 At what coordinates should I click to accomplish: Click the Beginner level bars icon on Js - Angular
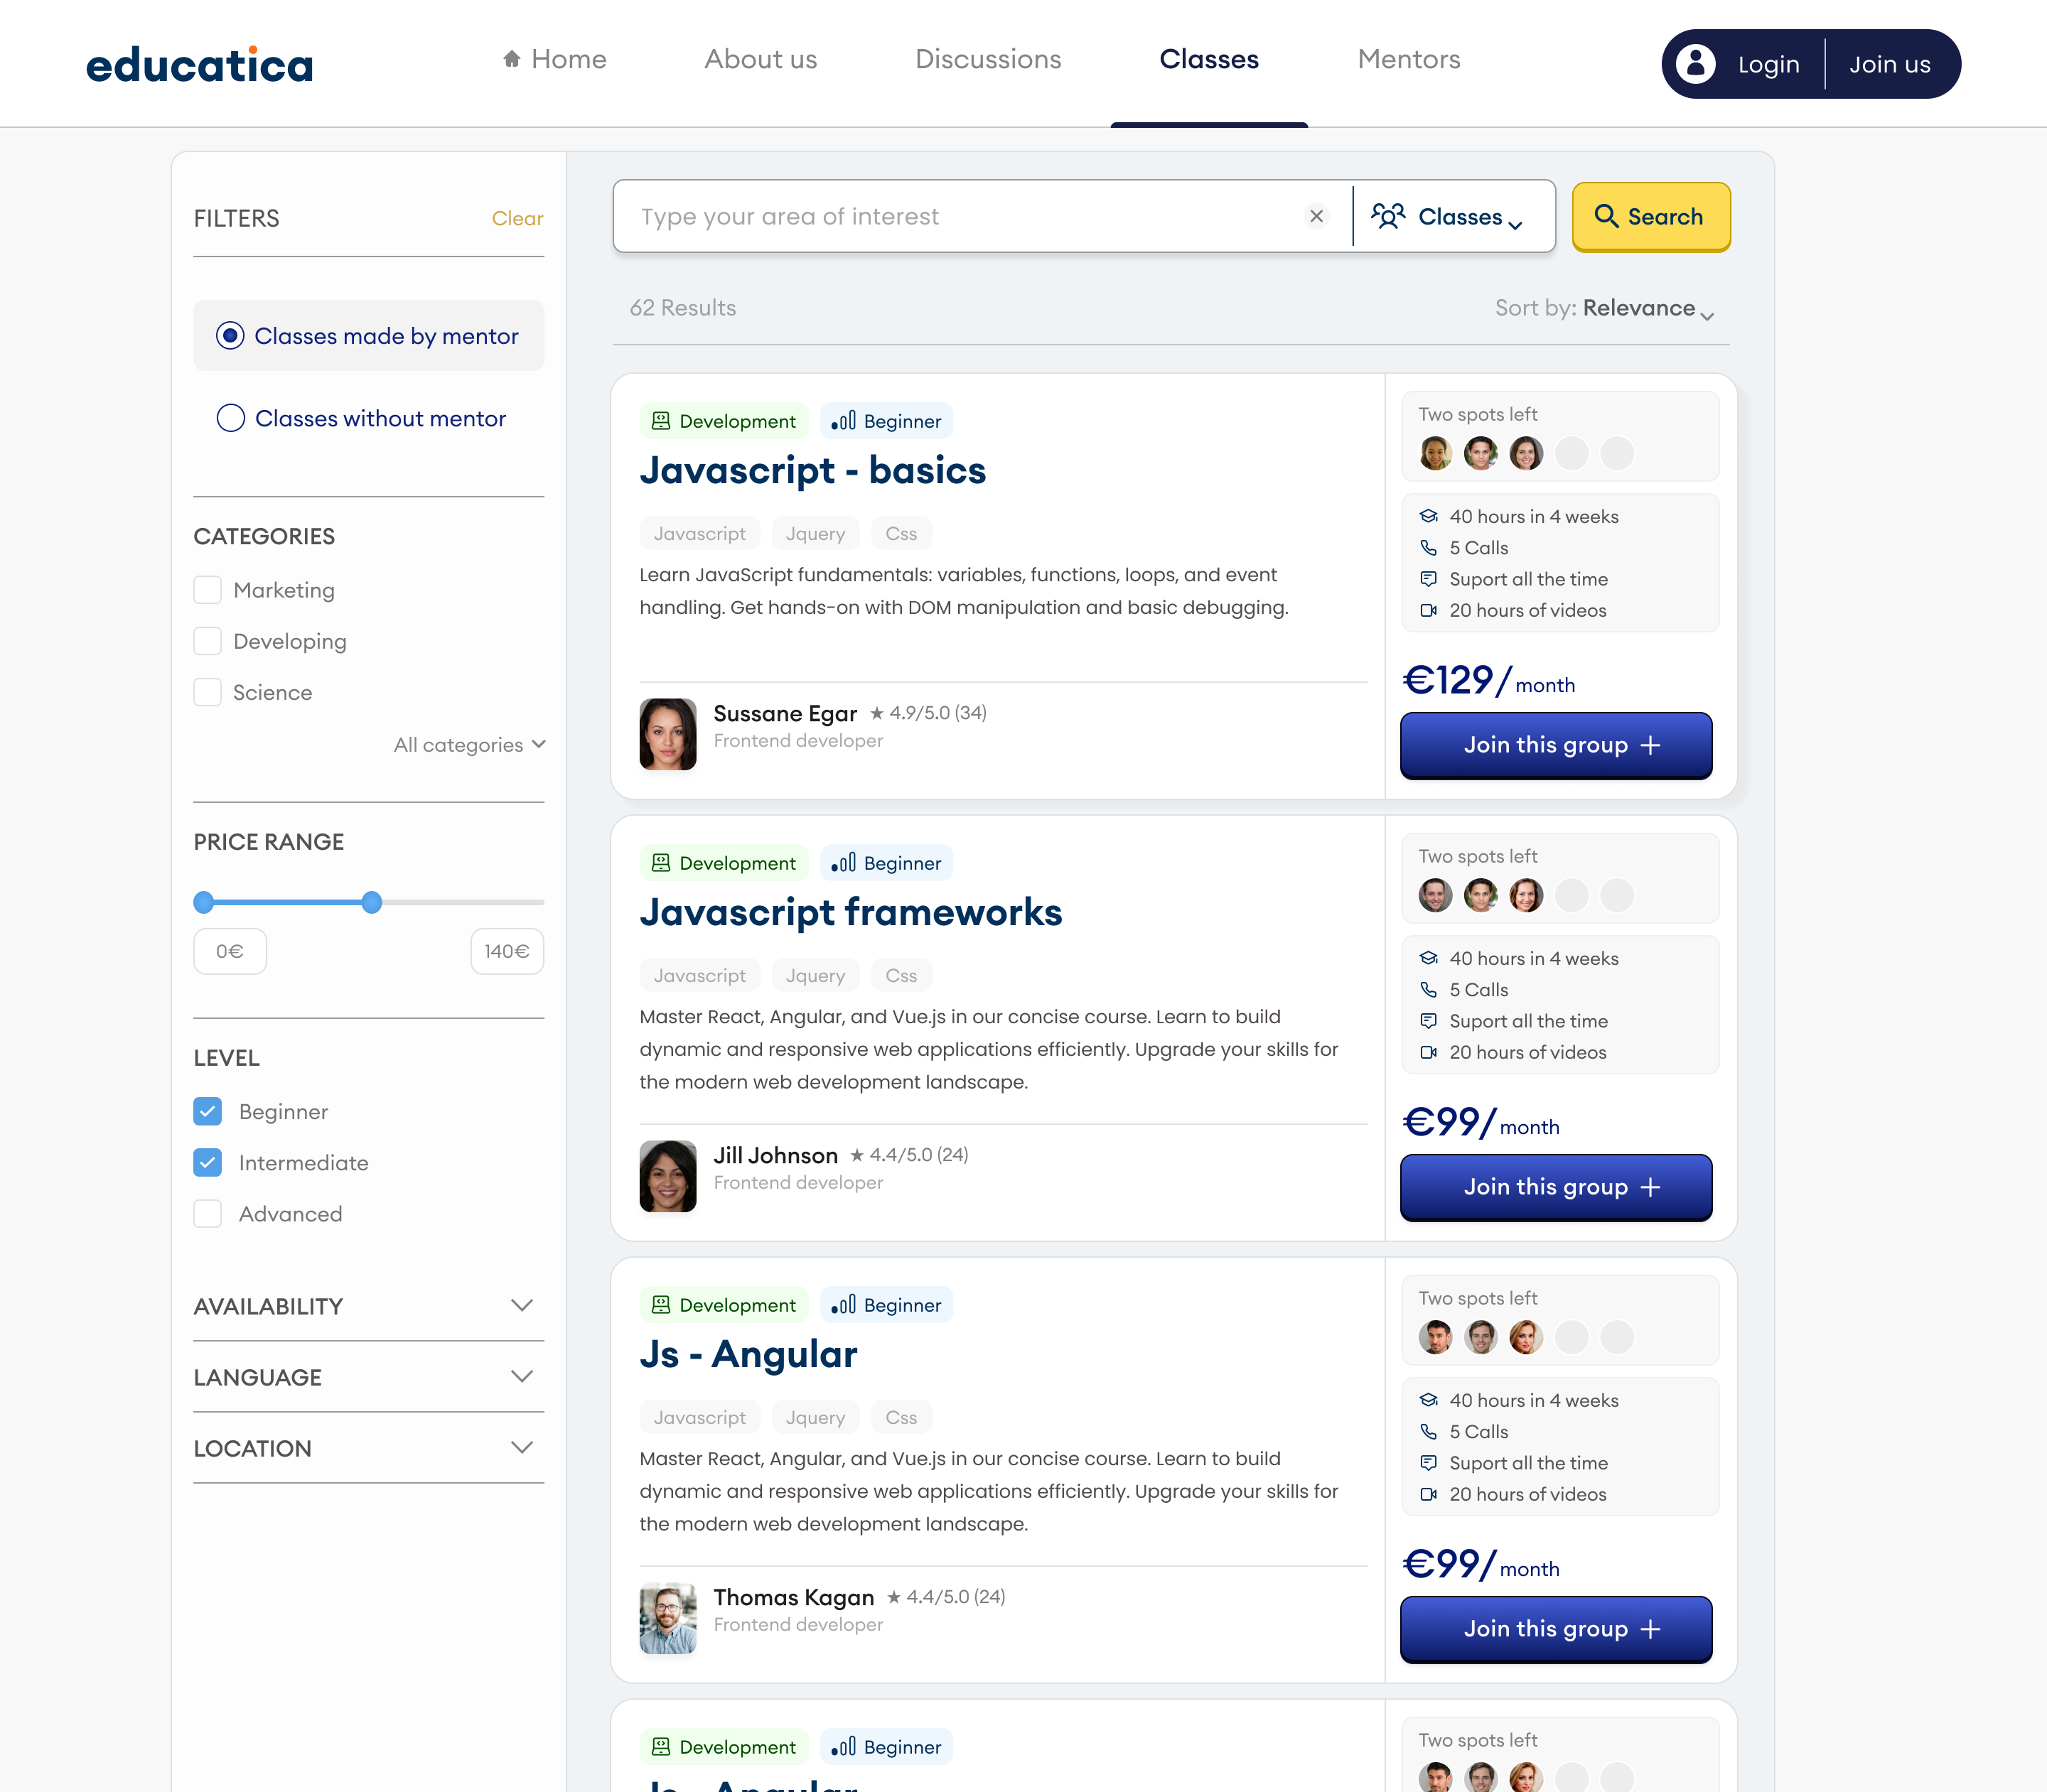pyautogui.click(x=842, y=1305)
